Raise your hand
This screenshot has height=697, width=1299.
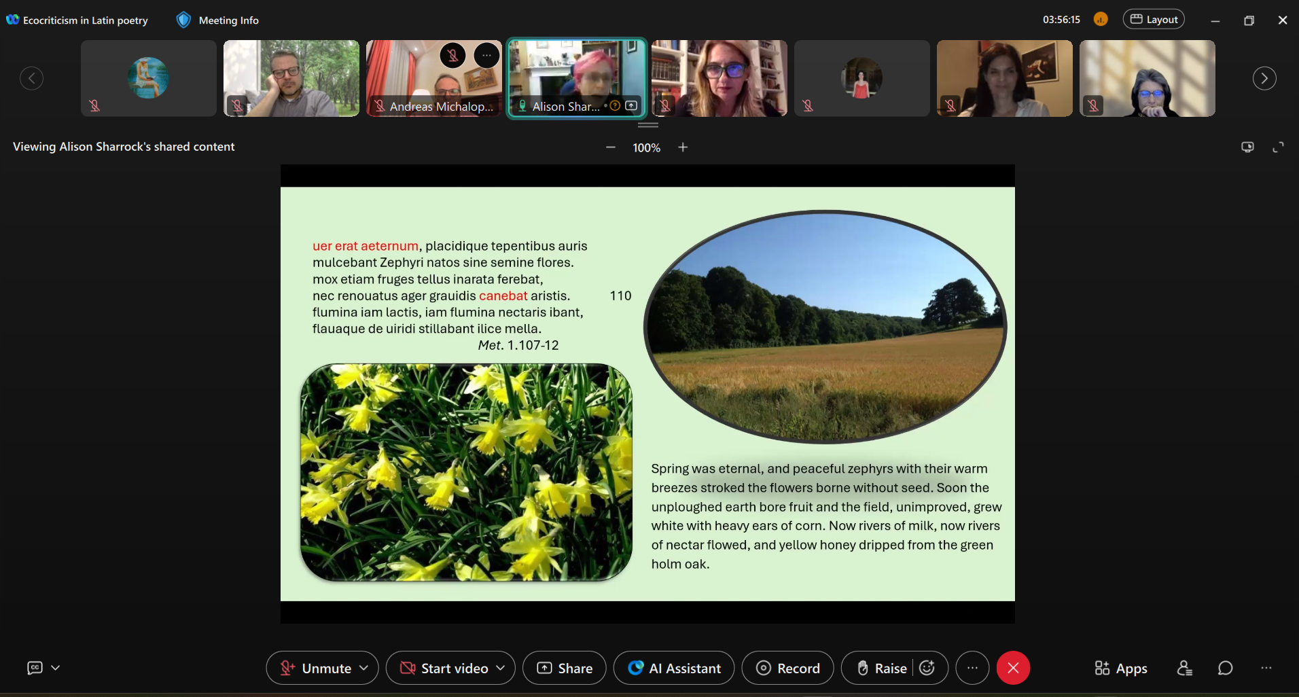tap(882, 668)
